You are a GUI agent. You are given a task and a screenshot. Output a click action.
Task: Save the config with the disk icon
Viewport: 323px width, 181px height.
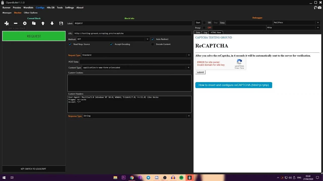click(x=61, y=23)
